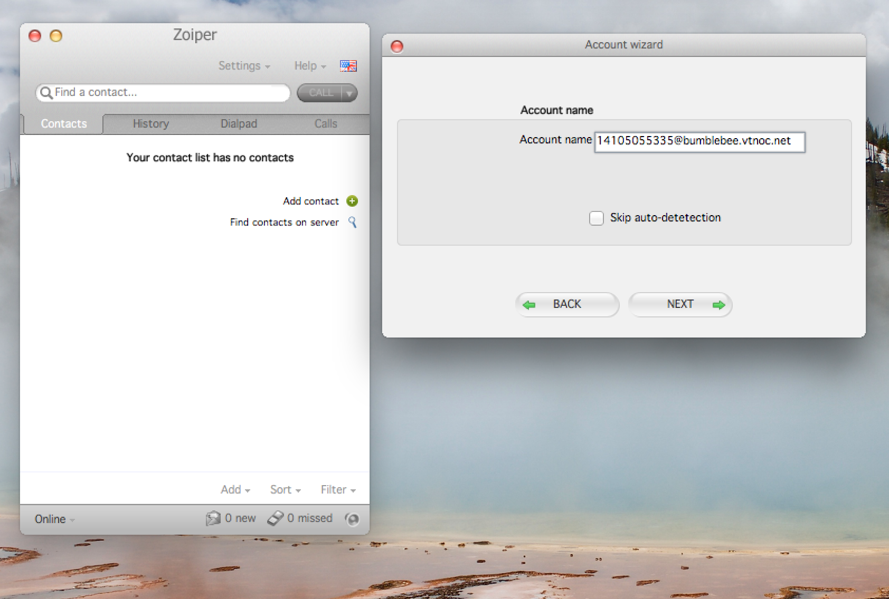Click the missed calls phone icon
This screenshot has height=599, width=889.
point(276,518)
